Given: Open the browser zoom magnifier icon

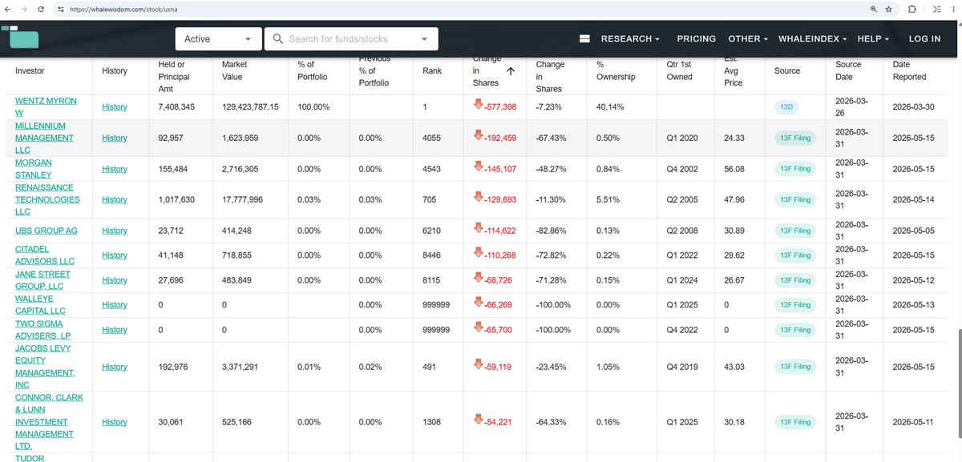Looking at the screenshot, I should coord(874,9).
